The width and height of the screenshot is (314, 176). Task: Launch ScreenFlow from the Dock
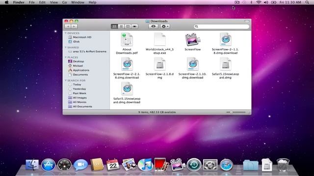[178, 165]
